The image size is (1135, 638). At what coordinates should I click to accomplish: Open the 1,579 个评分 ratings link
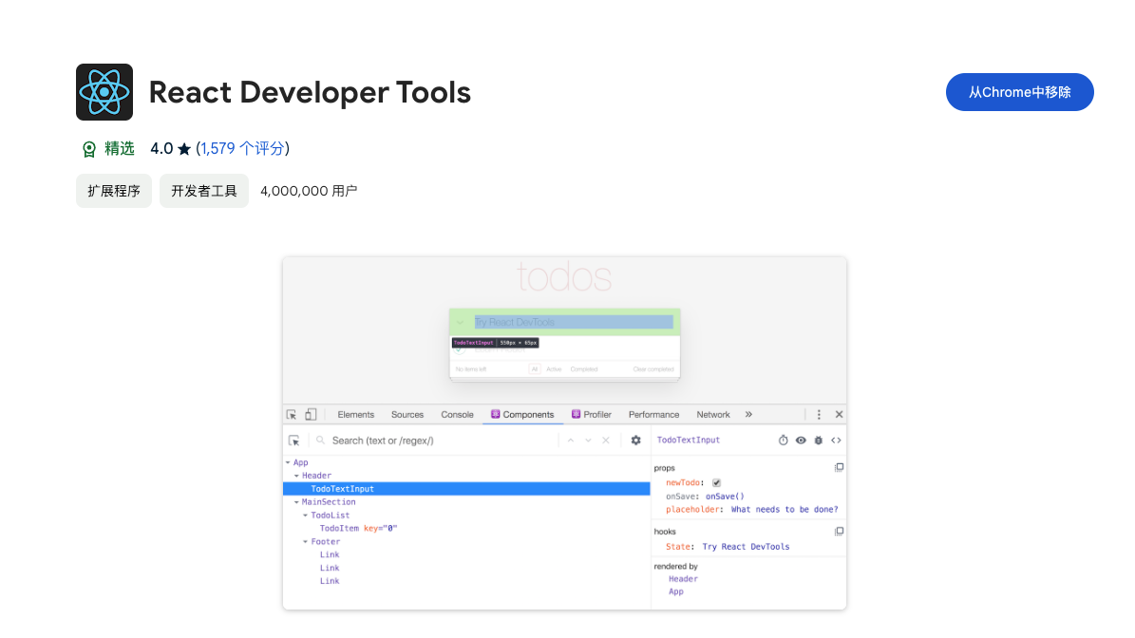click(242, 148)
